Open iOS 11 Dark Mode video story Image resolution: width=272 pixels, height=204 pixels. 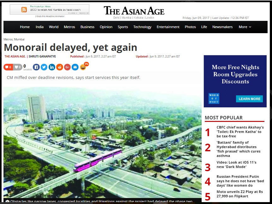tap(236, 165)
